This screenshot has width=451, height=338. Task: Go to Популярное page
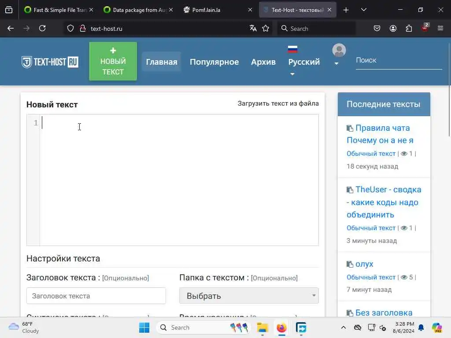tap(214, 62)
